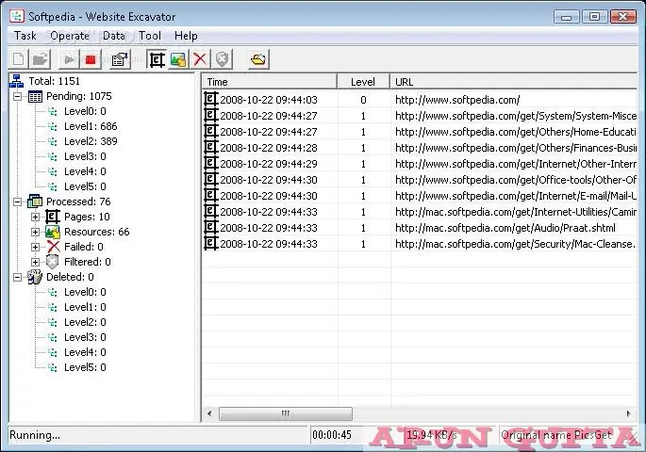Expand the Failed tree node
Image resolution: width=646 pixels, height=452 pixels.
(x=36, y=247)
